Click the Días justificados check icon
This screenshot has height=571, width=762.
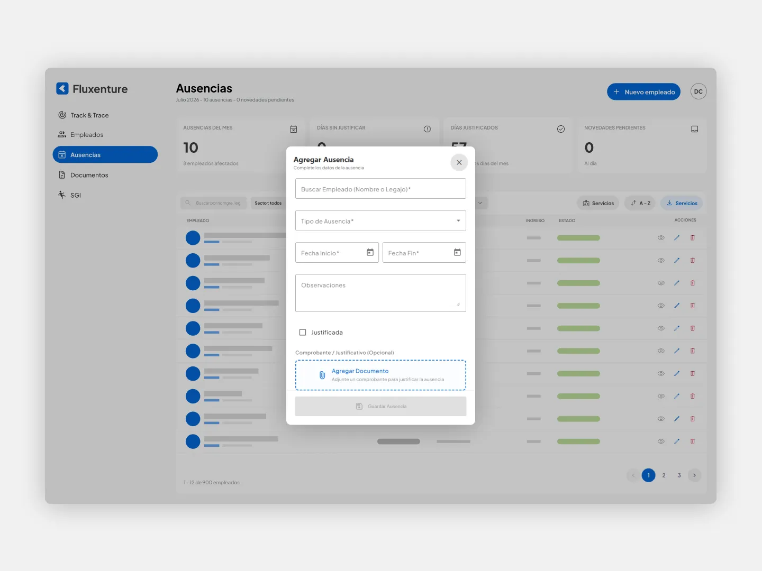(x=561, y=129)
